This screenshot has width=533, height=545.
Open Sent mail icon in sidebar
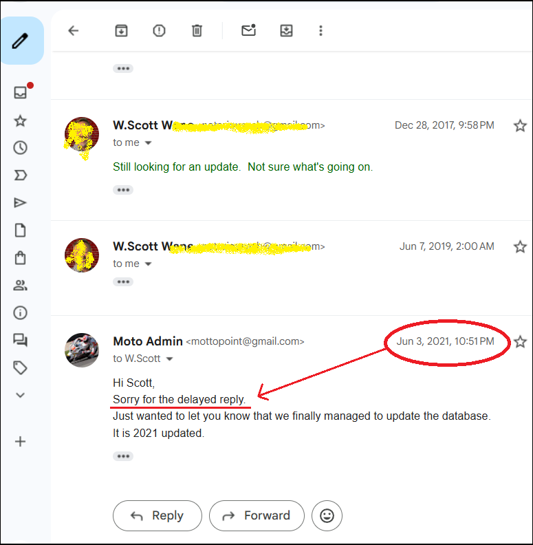20,202
